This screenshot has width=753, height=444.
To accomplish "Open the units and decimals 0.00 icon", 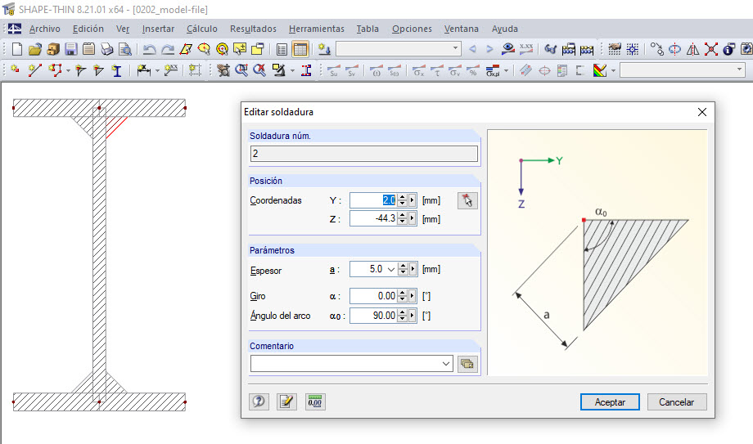I will (314, 401).
